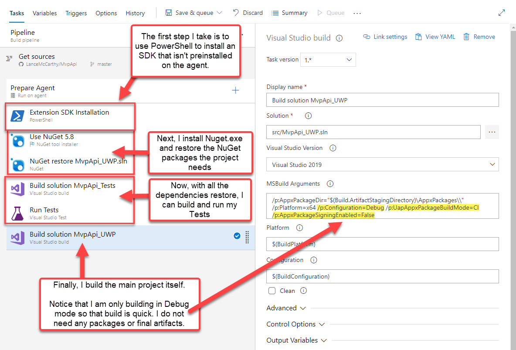Screen dimensions: 516x350
Task: Click the View YAML button
Action: [x=435, y=37]
